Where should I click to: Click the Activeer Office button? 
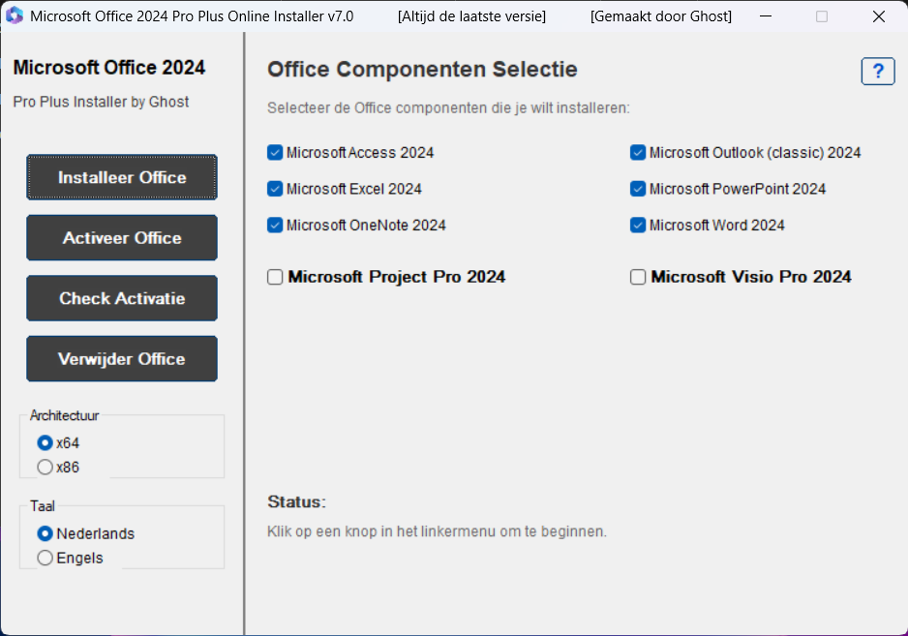point(122,237)
